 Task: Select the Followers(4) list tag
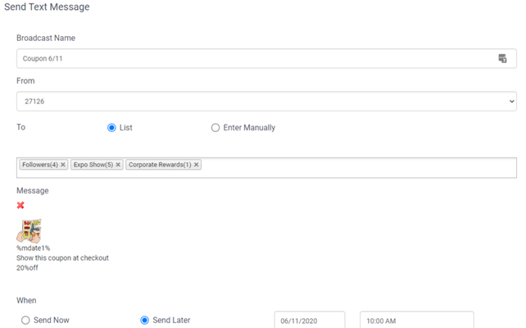coord(39,165)
